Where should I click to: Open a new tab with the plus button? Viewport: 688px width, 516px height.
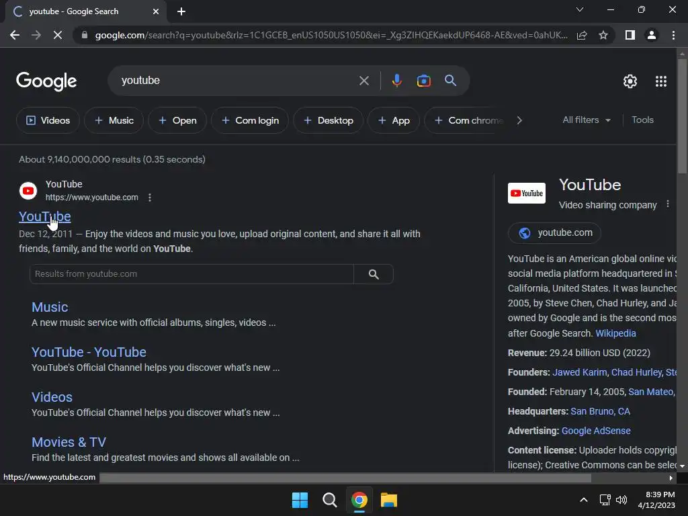coord(181,11)
